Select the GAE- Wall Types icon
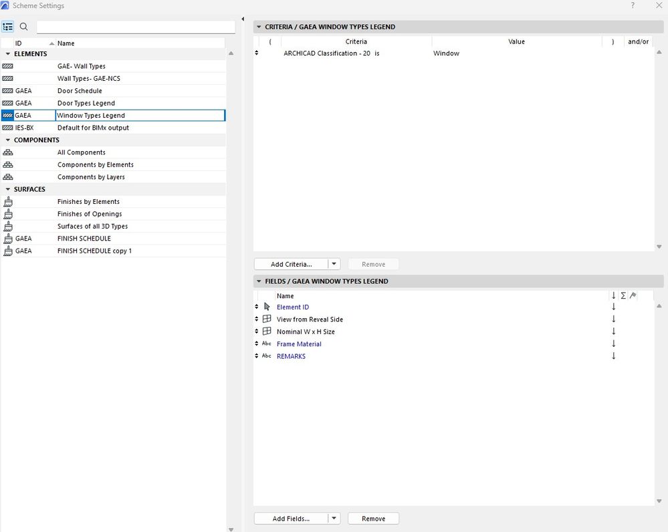Image resolution: width=668 pixels, height=532 pixels. pos(7,66)
